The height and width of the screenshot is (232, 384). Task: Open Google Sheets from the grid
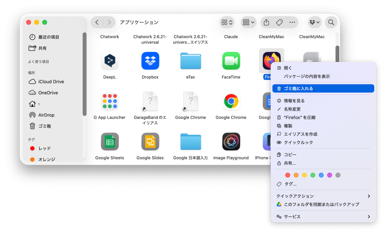[x=110, y=141]
